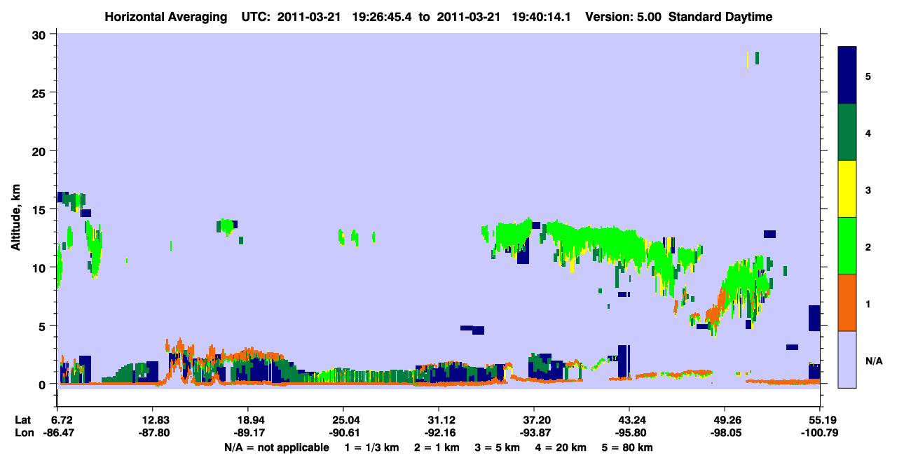Click the orange level 1 colorbar segment
Screen dimensions: 911x467
[x=847, y=302]
